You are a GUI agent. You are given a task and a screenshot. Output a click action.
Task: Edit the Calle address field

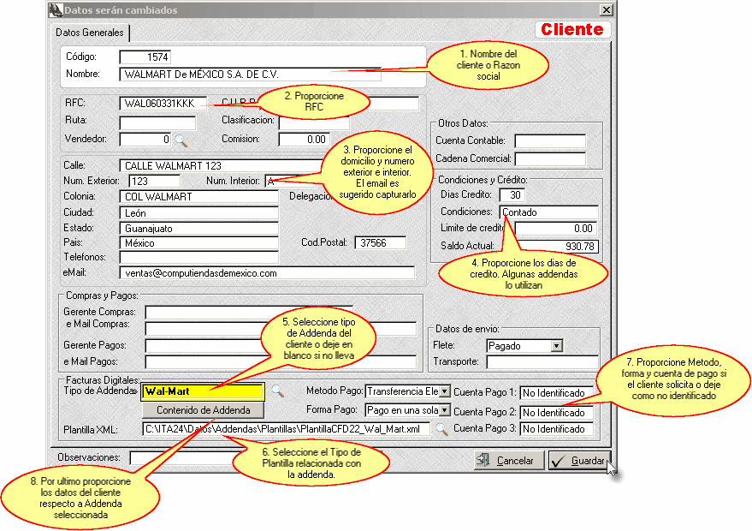point(221,165)
